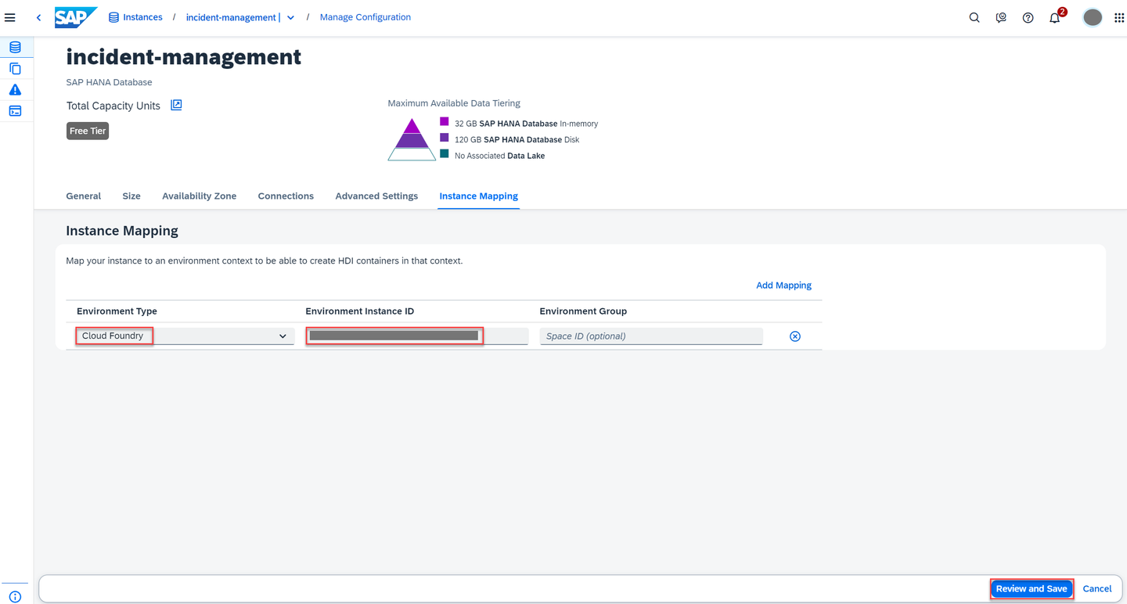Click the Maximum Available Data Tiering label

point(454,103)
